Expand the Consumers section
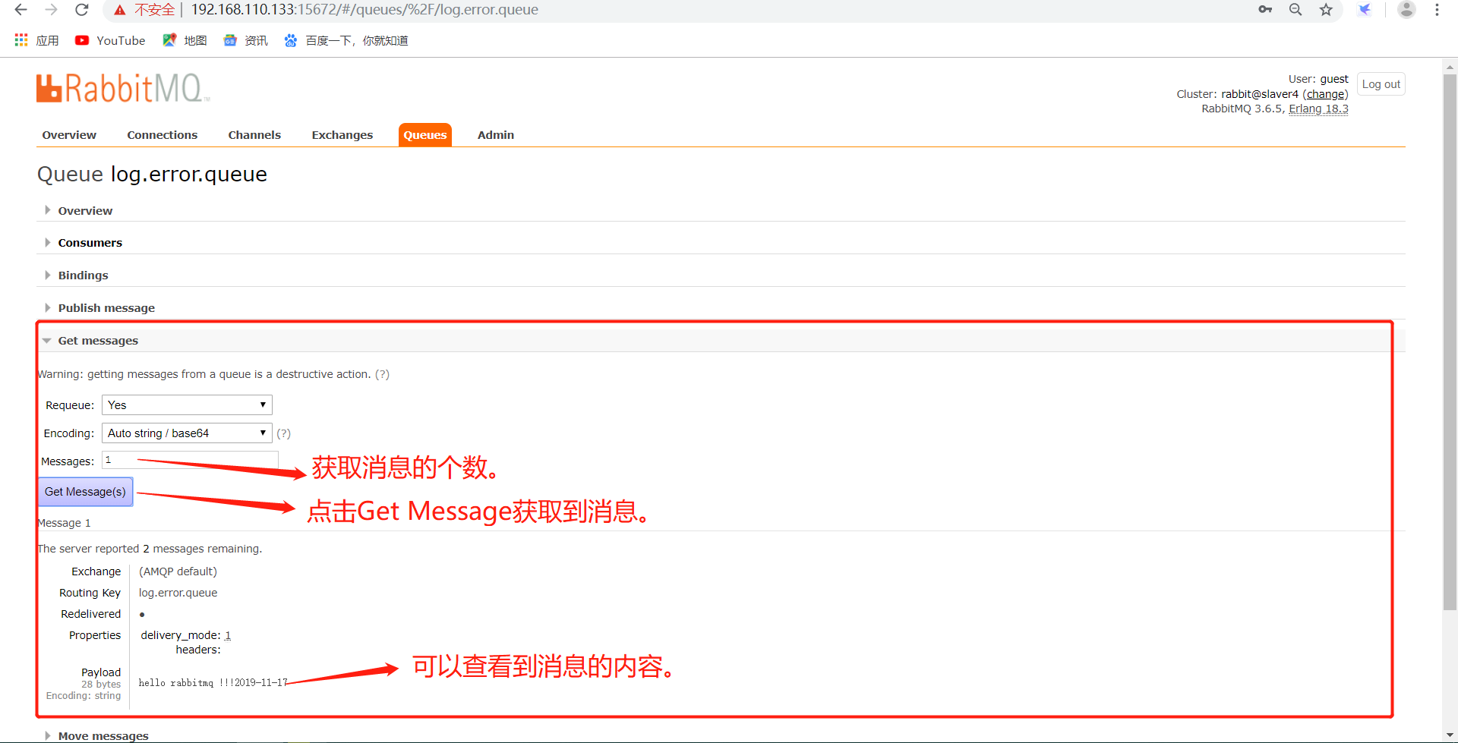This screenshot has width=1458, height=743. click(90, 243)
